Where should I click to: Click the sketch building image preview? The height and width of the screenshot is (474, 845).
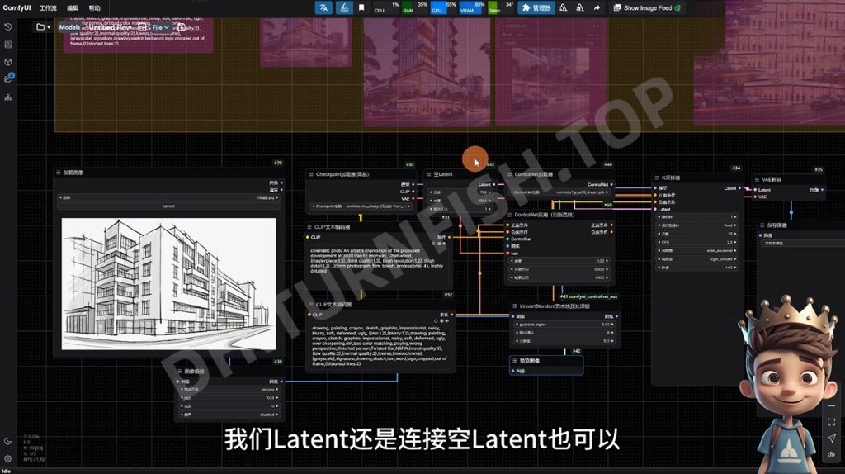pos(168,273)
